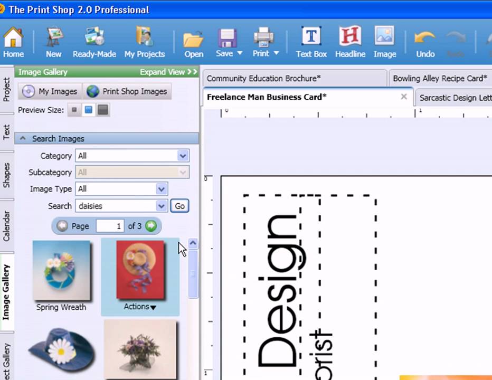Open the Shapes side tab
This screenshot has height=380, width=492.
(x=6, y=175)
